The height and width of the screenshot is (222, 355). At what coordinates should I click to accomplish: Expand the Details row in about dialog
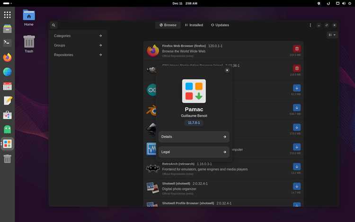click(194, 137)
